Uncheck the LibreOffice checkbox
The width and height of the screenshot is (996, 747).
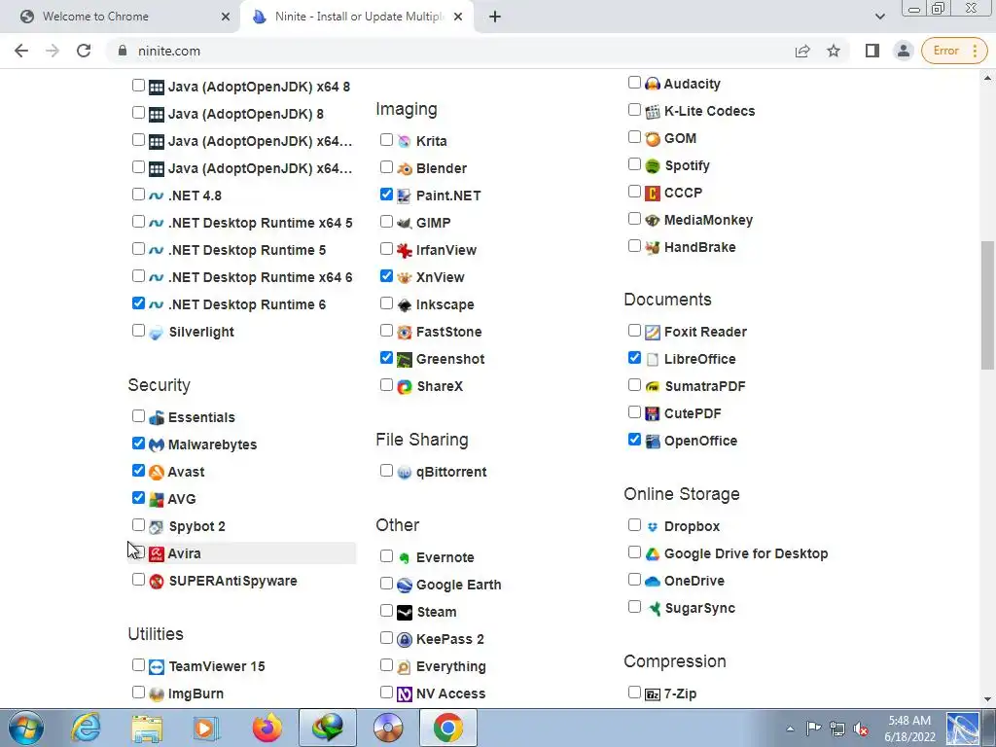(x=634, y=358)
